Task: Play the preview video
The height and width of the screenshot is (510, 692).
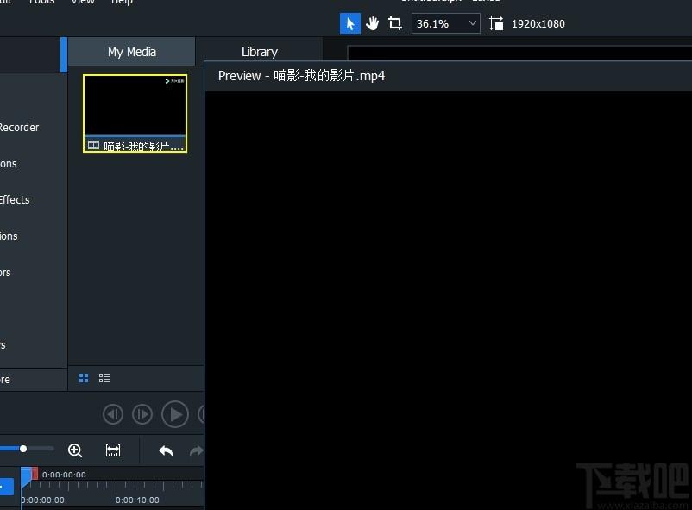Action: point(175,414)
